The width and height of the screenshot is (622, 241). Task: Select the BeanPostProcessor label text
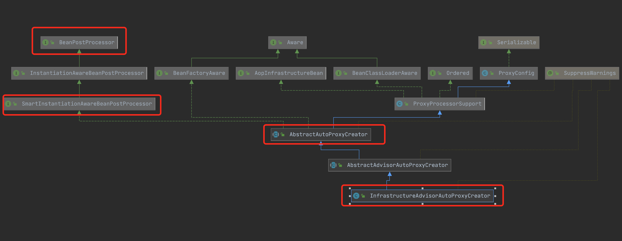(x=87, y=42)
